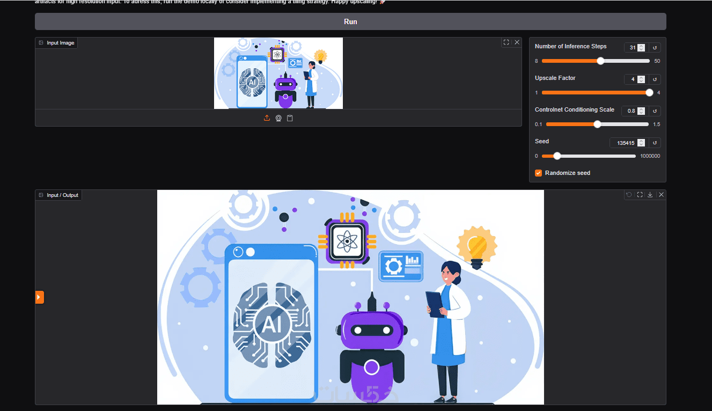This screenshot has height=411, width=712.
Task: Click the 'Upscale Factor' label
Action: pos(555,78)
